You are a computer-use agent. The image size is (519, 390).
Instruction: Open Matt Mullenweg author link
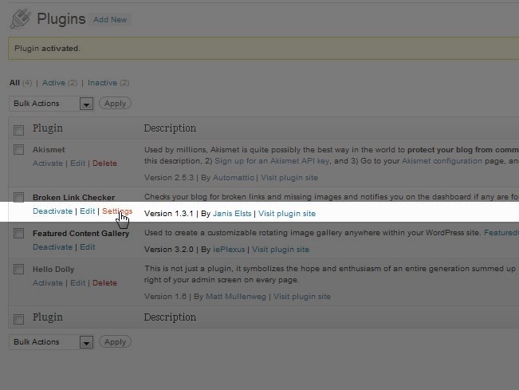pyautogui.click(x=236, y=297)
